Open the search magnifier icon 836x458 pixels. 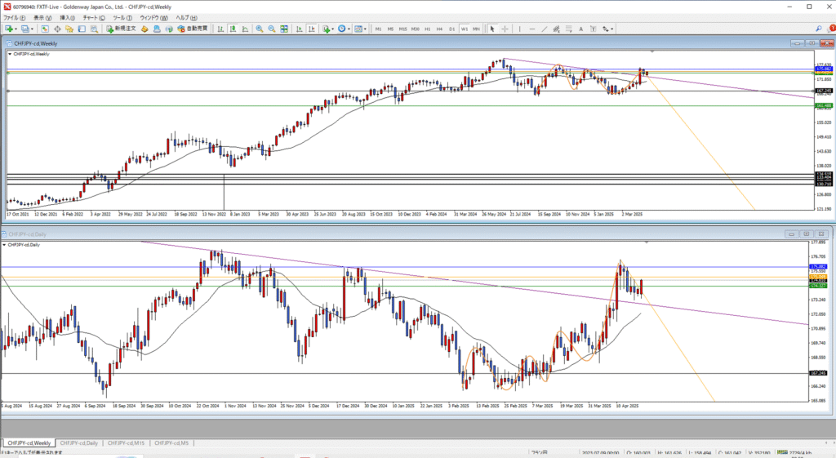point(818,29)
